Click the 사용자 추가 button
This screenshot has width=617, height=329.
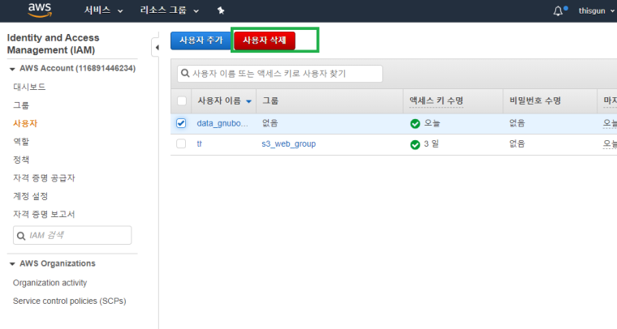point(201,41)
